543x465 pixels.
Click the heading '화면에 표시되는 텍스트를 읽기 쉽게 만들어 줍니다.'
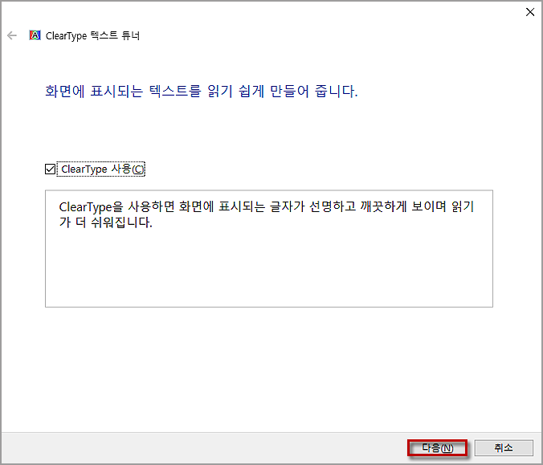[201, 92]
